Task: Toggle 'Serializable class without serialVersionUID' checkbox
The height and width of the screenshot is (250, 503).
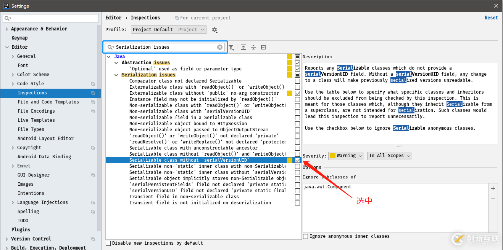Action: (297, 160)
